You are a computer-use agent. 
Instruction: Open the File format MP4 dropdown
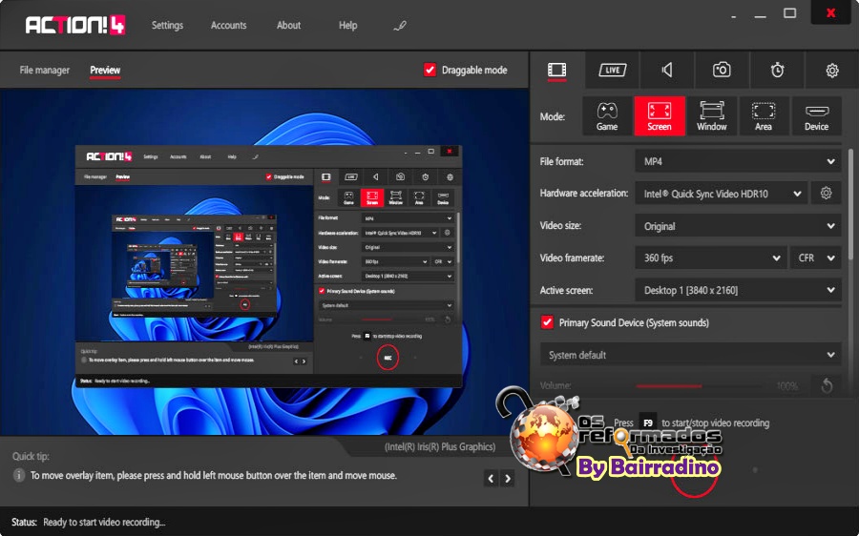[738, 161]
